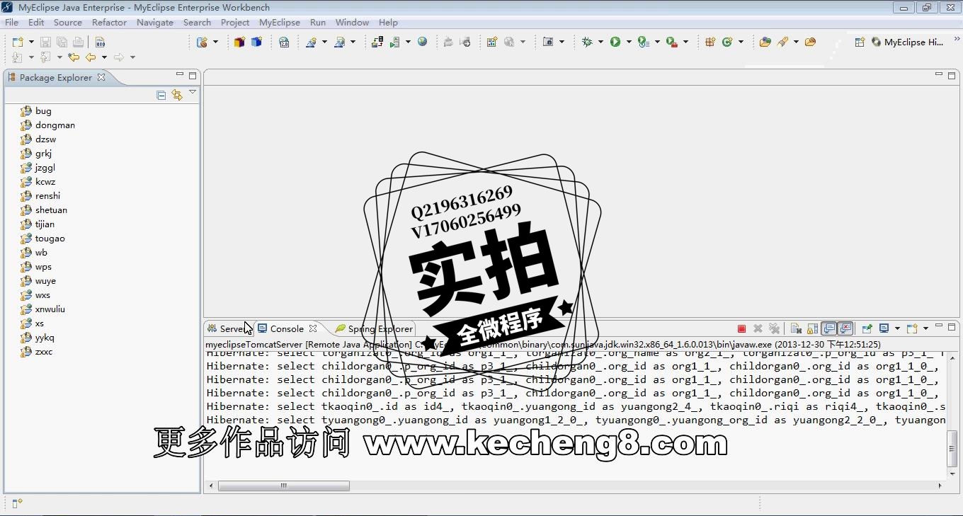
Task: Click the Search flashlight toolbar icon
Action: (782, 42)
